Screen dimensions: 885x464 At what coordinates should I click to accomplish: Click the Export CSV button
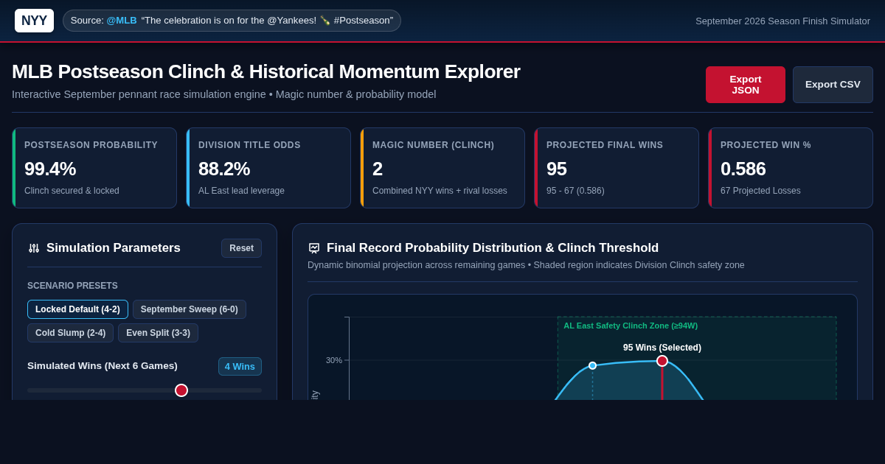[833, 85]
